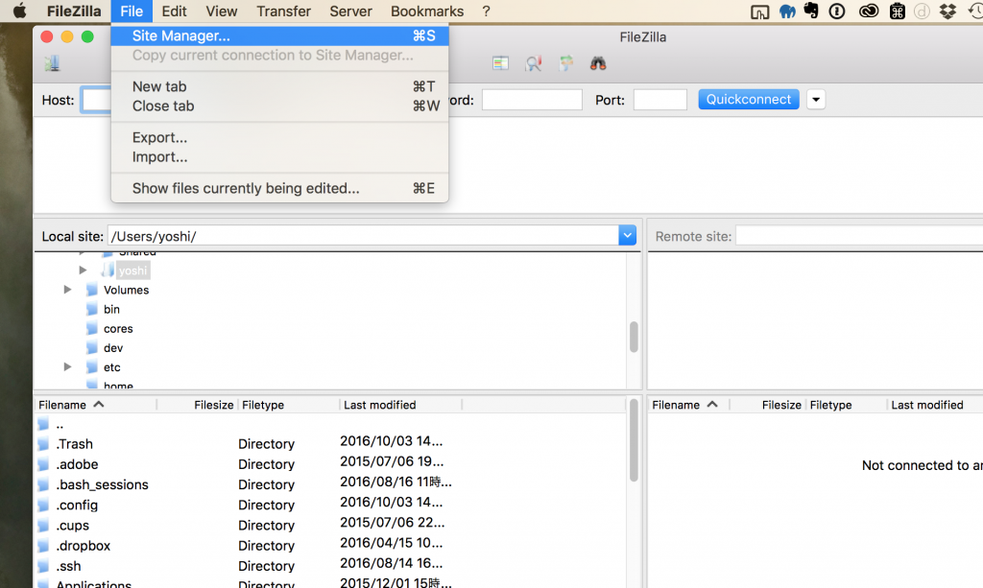Select New tab in File menu

(279, 86)
